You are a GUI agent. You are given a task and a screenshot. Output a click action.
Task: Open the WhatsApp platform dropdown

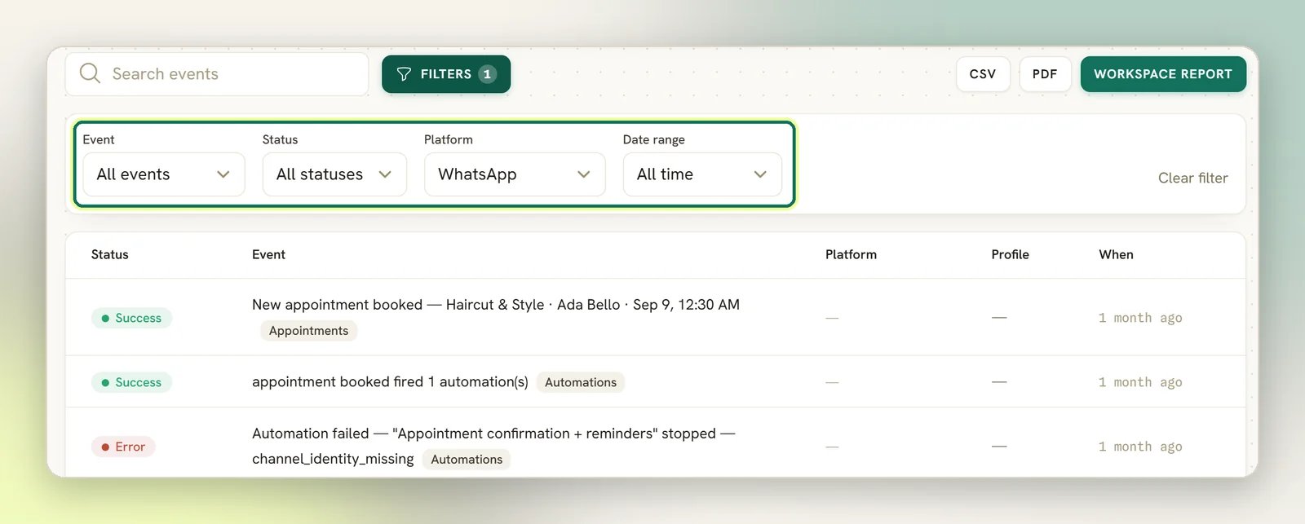(515, 174)
